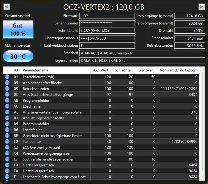
Task: Click status orb of Lebenszeit-Schreibvorgänge vom Host row
Action: click(x=7, y=177)
